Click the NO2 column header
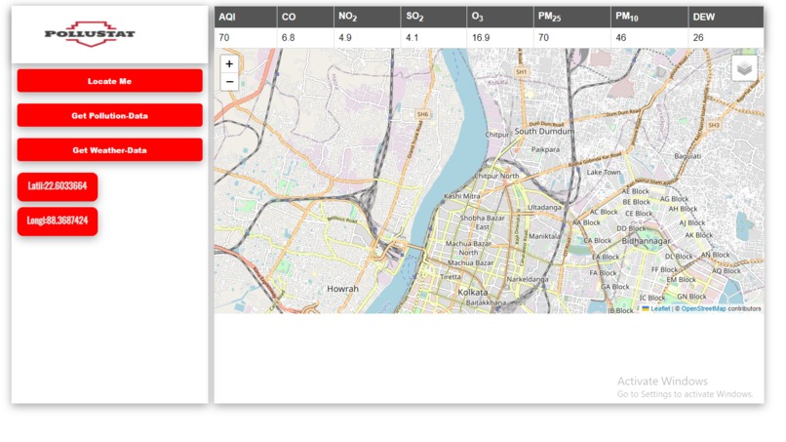This screenshot has width=786, height=442. [367, 17]
